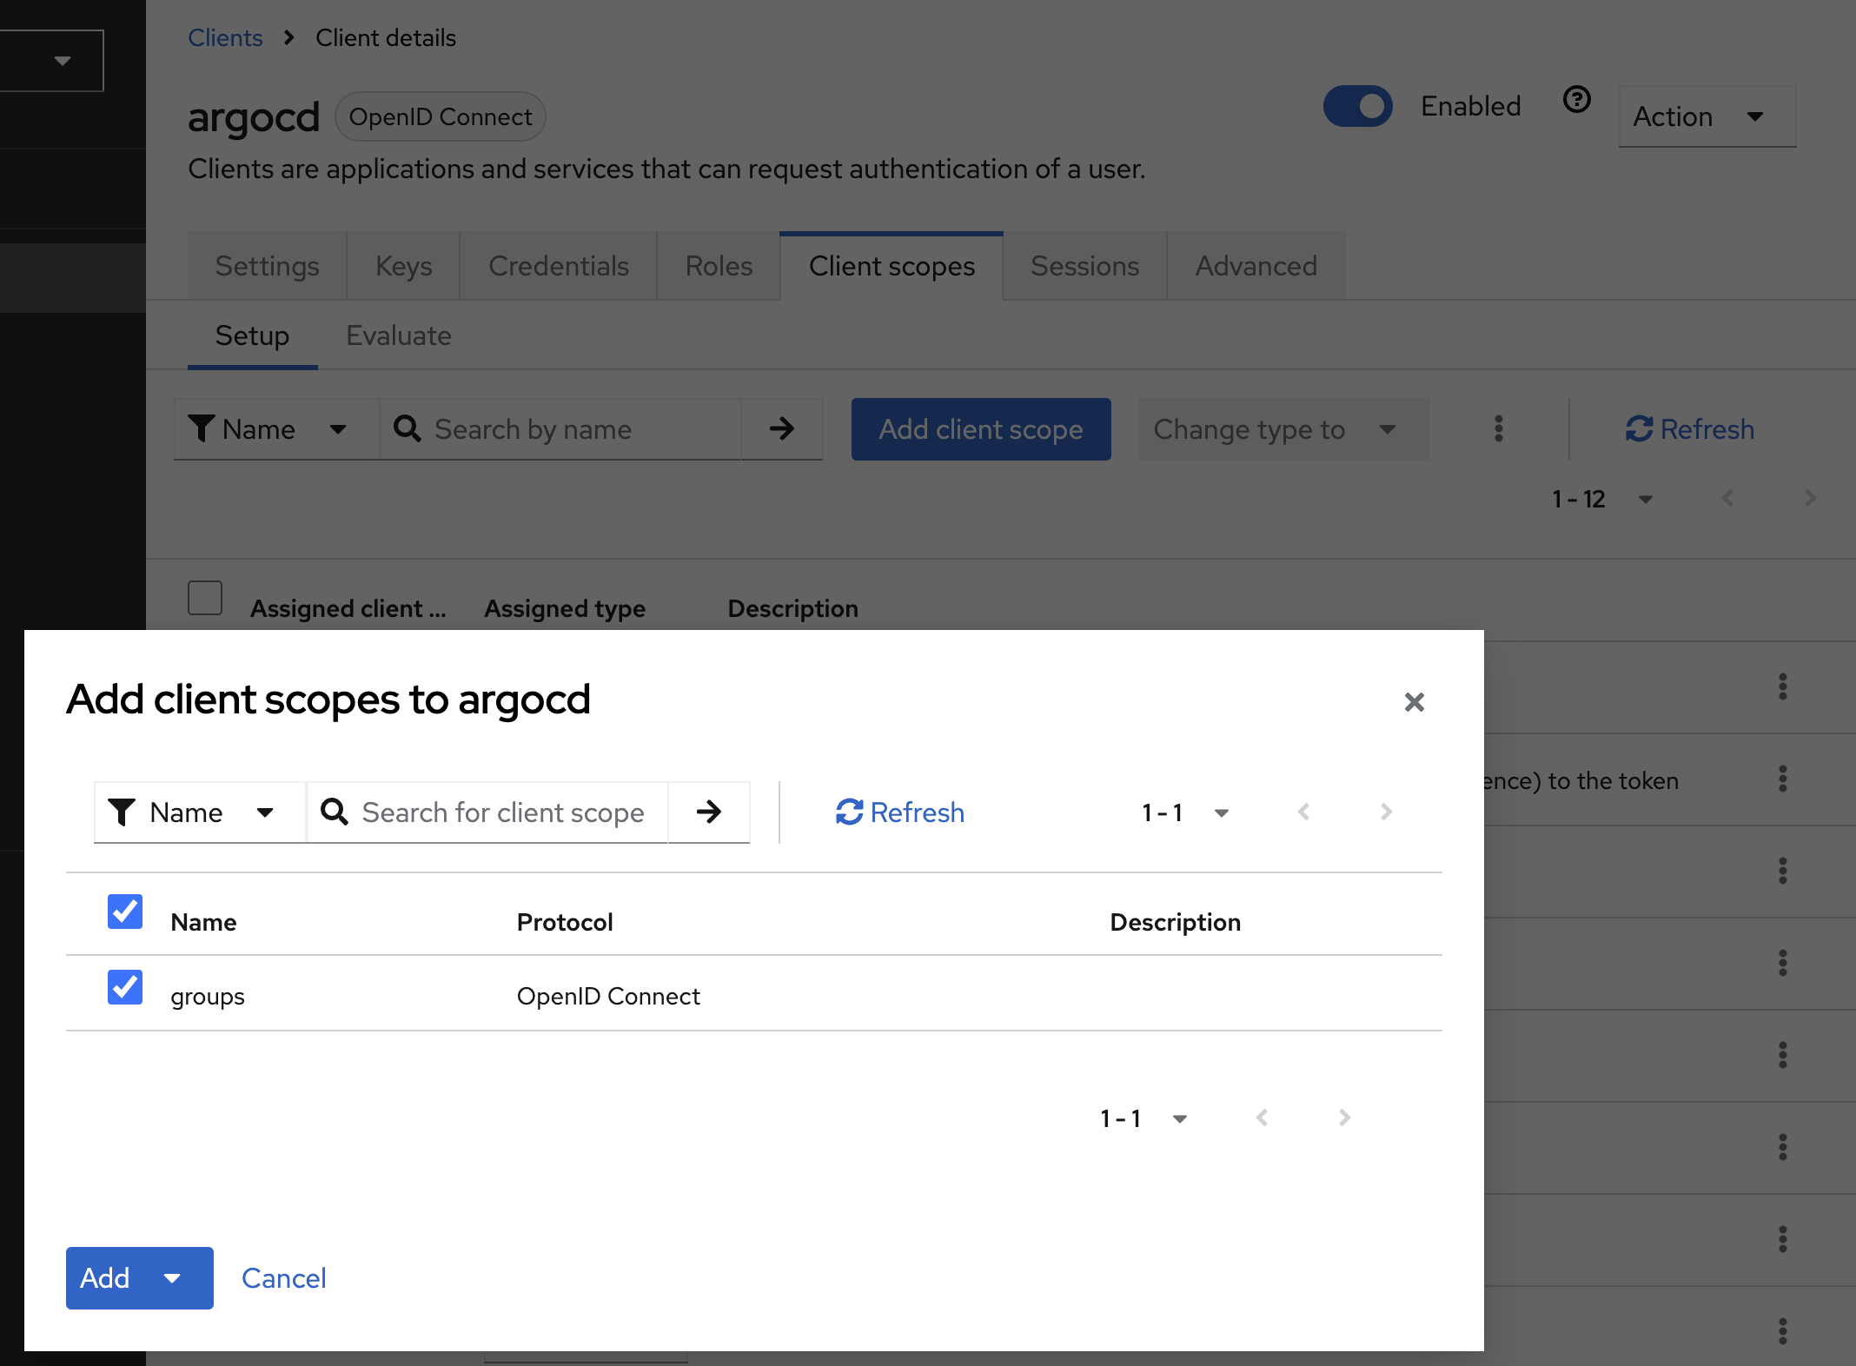Image resolution: width=1856 pixels, height=1366 pixels.
Task: Submit client scope search in dialog
Action: point(709,812)
